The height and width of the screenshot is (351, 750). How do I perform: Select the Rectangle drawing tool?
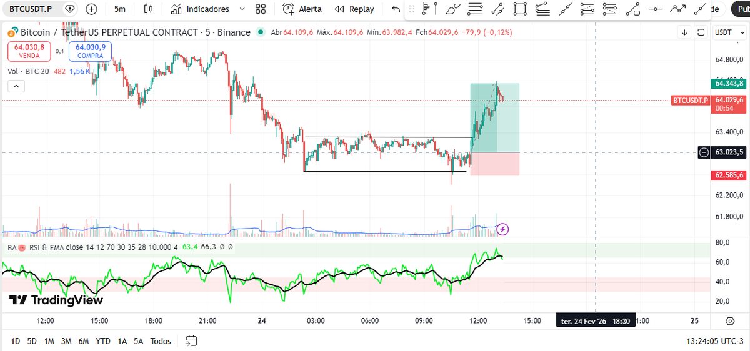(520, 9)
